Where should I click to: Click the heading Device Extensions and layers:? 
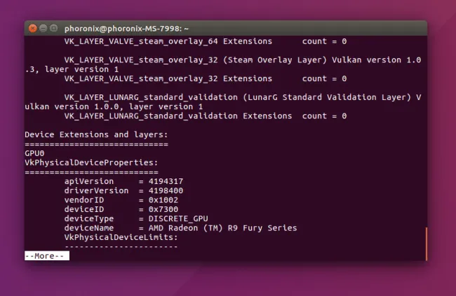[96, 134]
